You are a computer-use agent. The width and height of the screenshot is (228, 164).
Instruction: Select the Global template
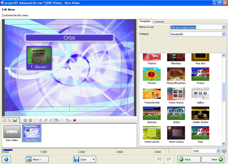176,115
